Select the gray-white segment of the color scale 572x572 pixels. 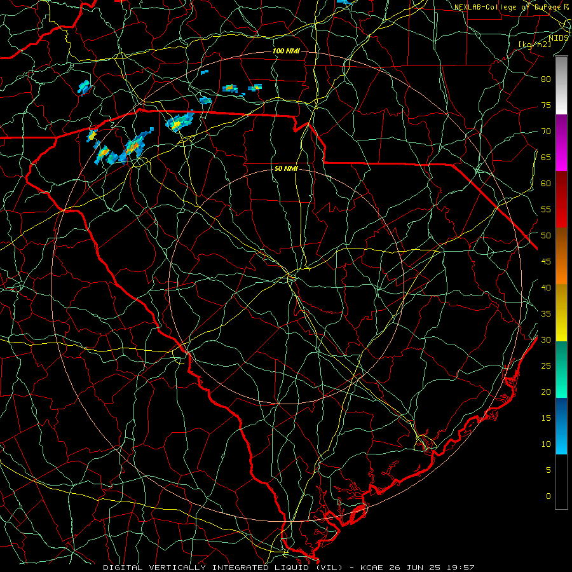pos(561,85)
